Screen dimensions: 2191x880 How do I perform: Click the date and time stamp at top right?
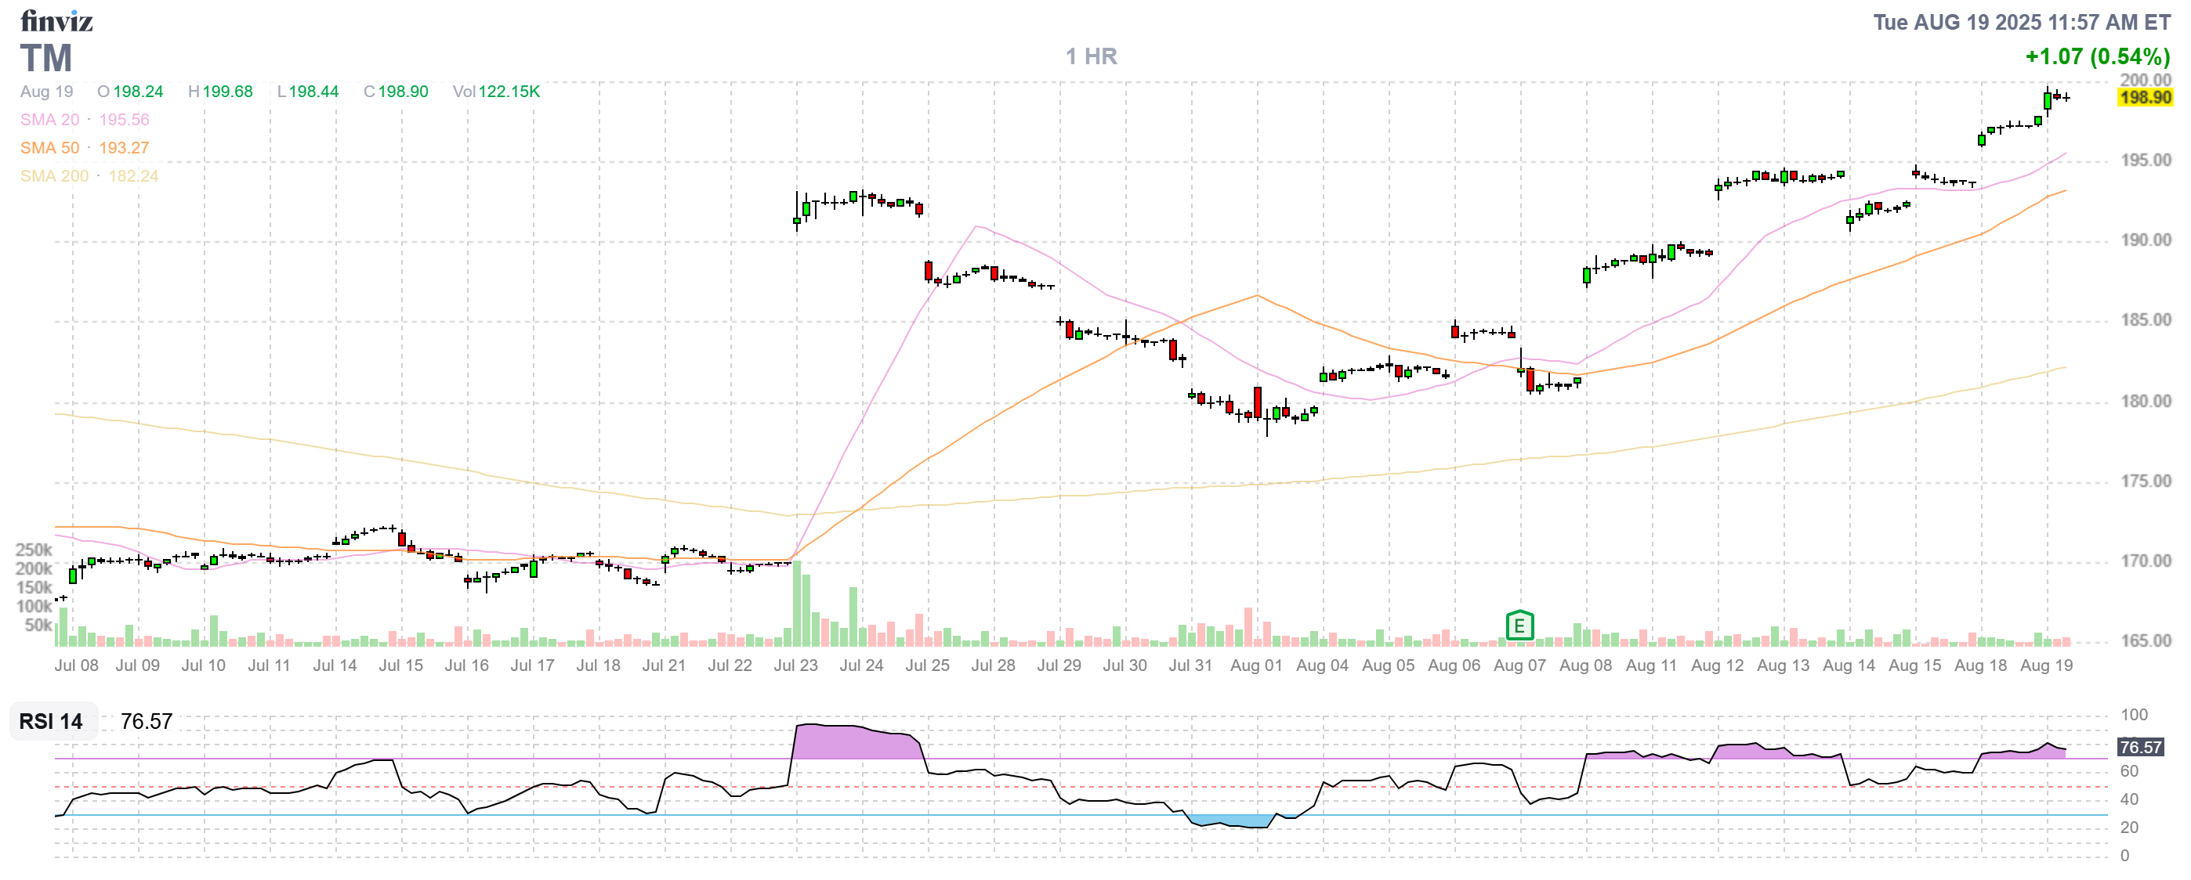coord(2021,22)
